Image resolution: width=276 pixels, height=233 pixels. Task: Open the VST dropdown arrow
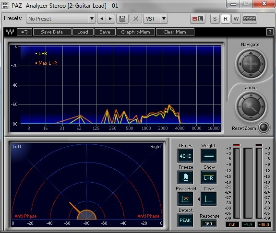pyautogui.click(x=164, y=19)
